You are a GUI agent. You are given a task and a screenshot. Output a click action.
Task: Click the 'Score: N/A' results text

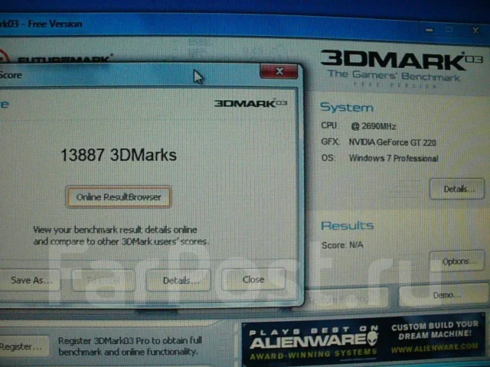342,245
